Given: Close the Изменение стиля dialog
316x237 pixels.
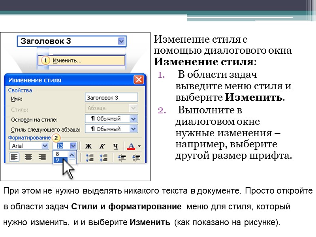Looking at the screenshot, I should (139, 80).
